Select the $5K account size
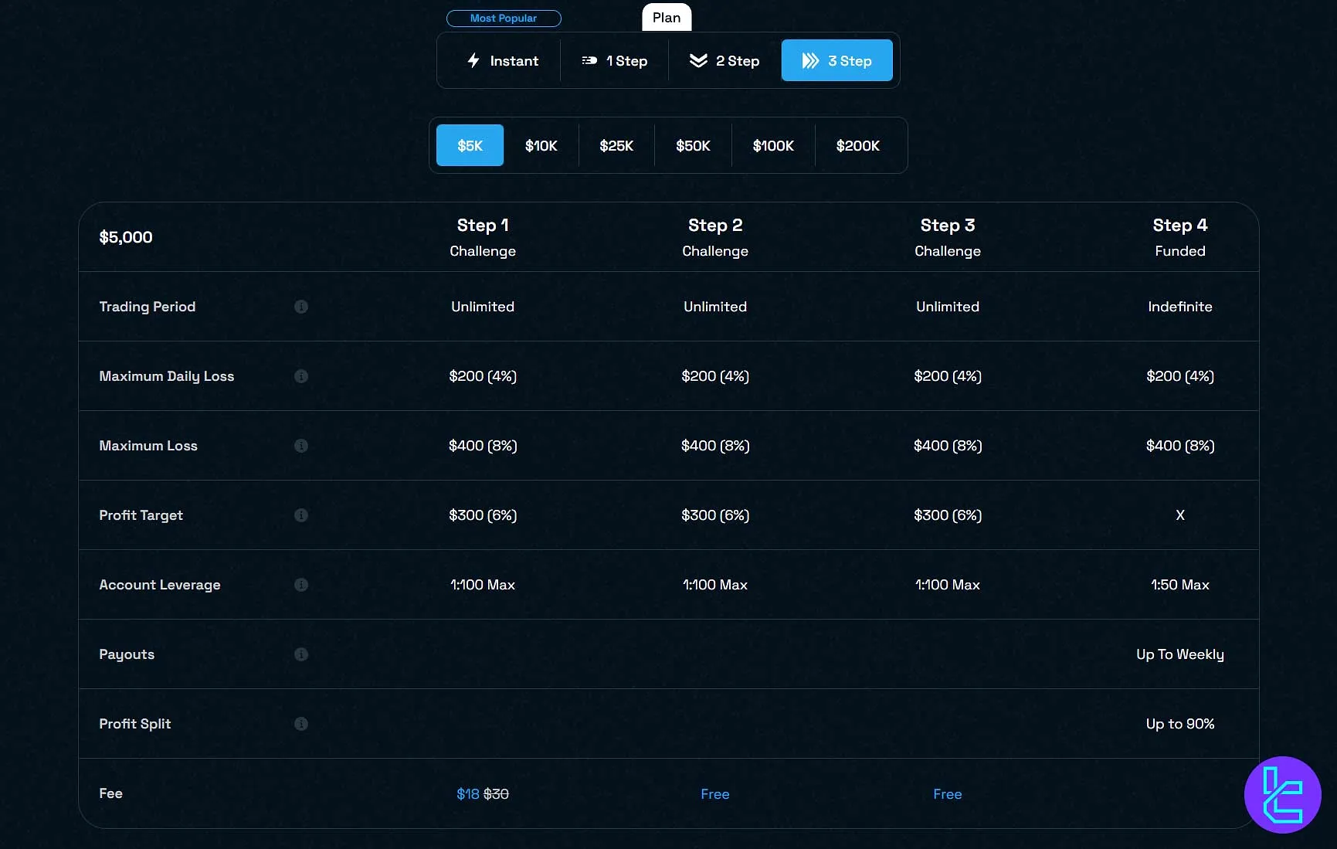The height and width of the screenshot is (849, 1337). click(470, 146)
